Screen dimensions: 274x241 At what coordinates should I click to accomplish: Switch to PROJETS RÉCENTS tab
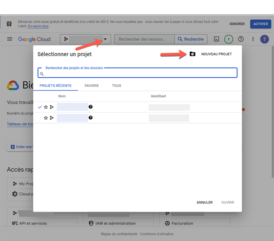pyautogui.click(x=56, y=86)
